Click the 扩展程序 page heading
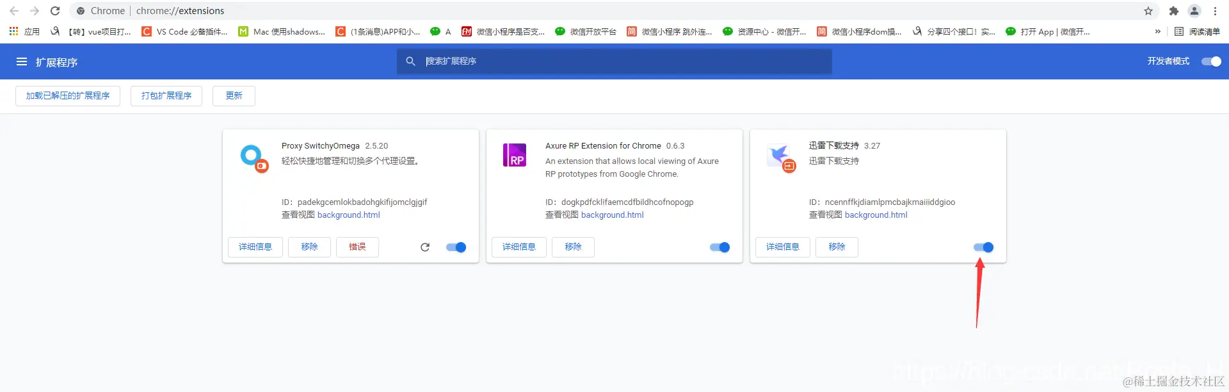Screen dimensions: 1229x392 click(x=56, y=62)
